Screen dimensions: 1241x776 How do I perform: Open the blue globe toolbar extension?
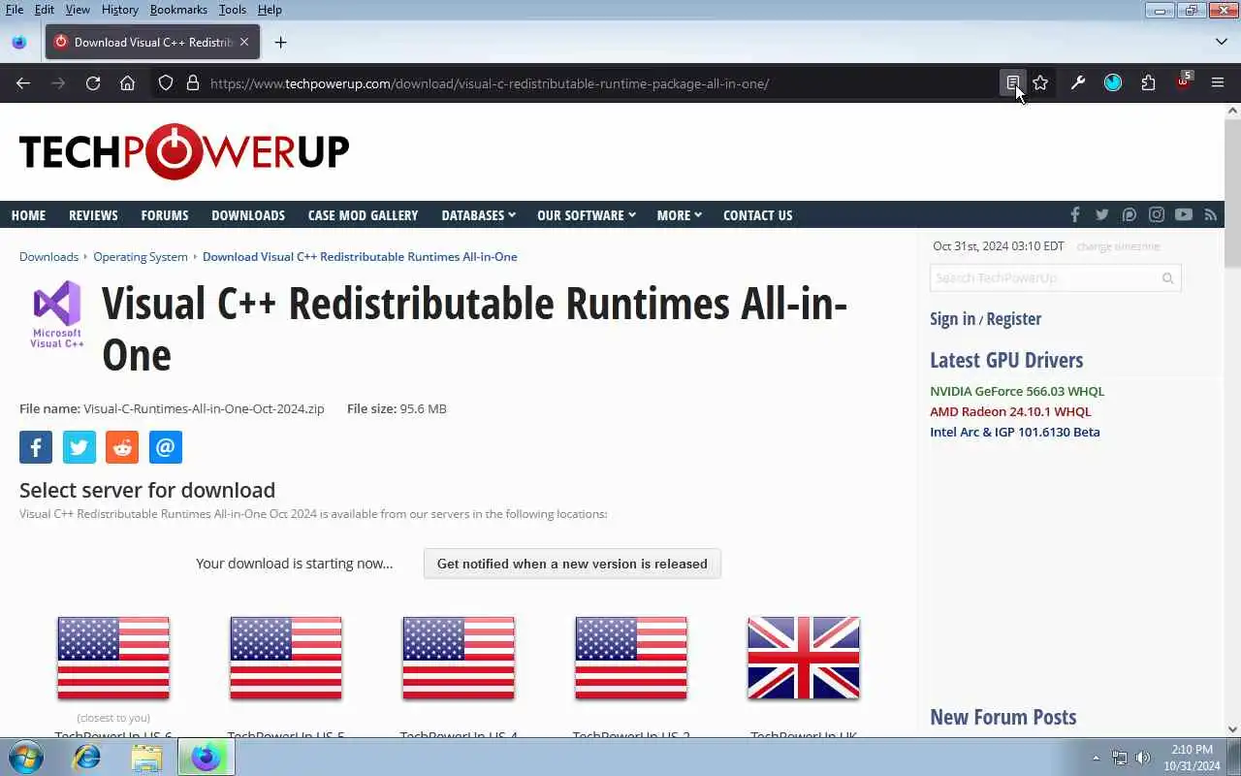1113,83
